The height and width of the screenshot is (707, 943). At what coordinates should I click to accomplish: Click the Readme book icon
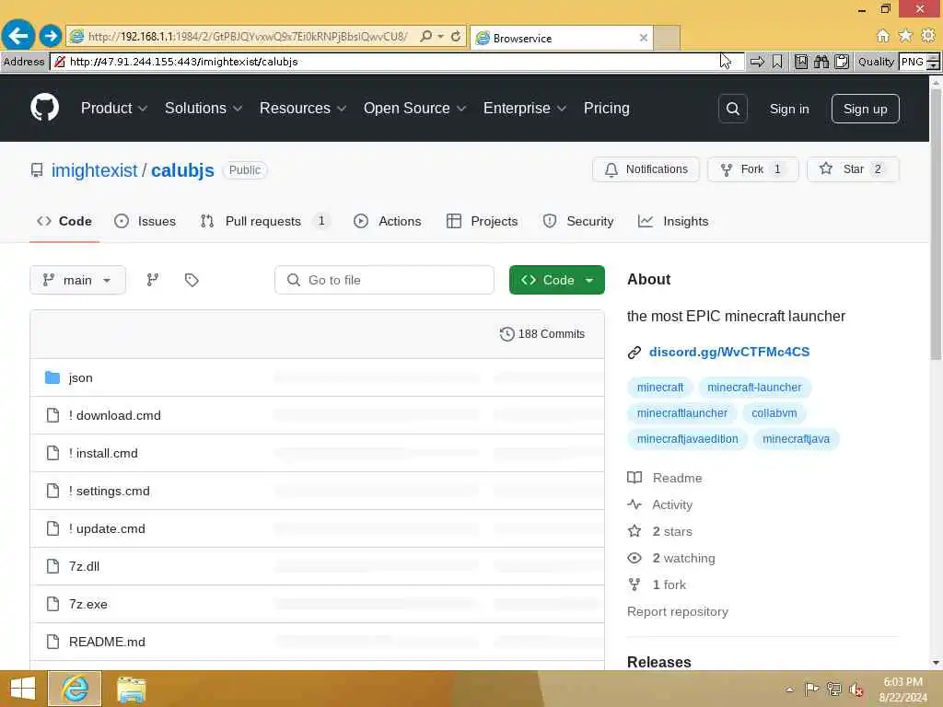tap(634, 478)
